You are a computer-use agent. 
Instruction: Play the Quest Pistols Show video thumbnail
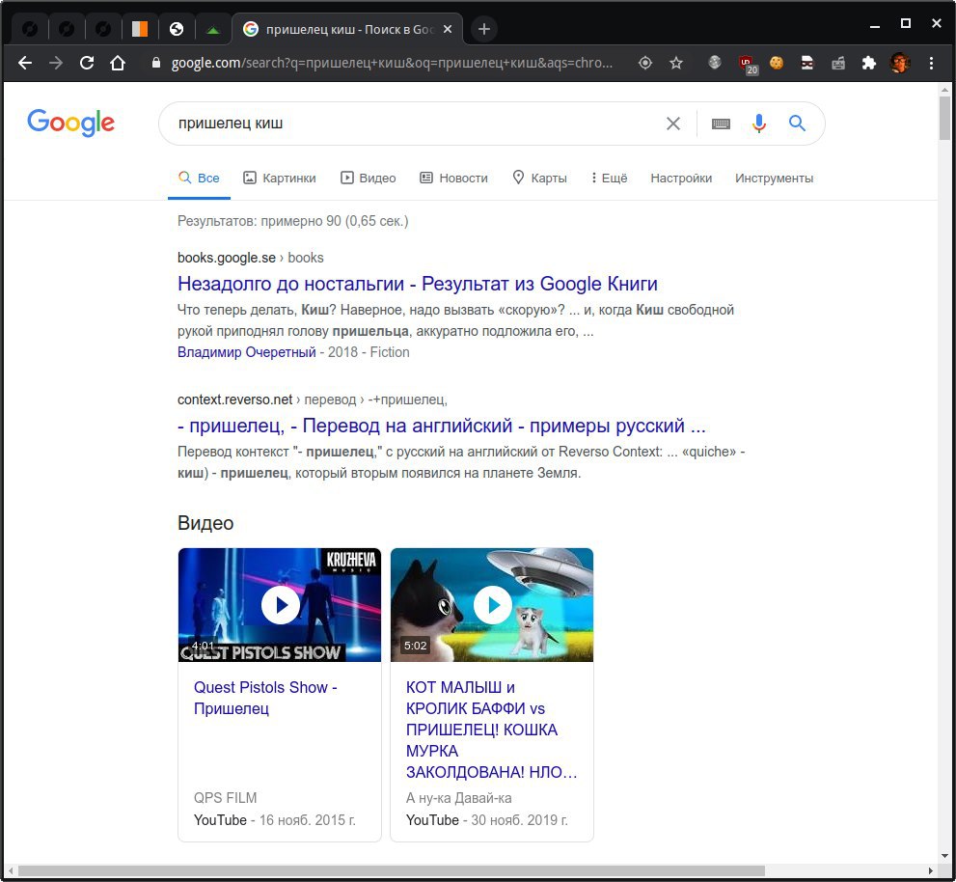tap(280, 605)
